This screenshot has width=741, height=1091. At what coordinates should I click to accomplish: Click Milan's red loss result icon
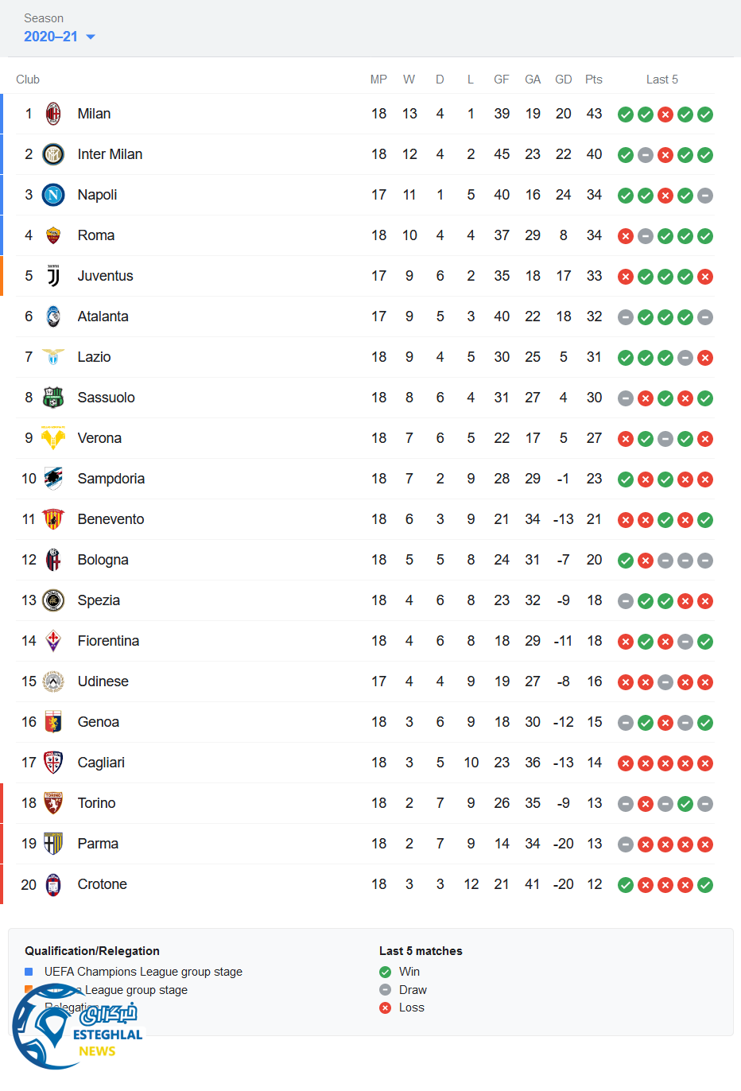[x=665, y=115]
